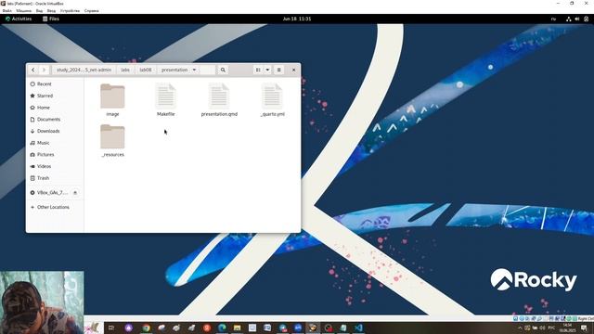Go to the labs breadcrumb
594x334 pixels.
coord(125,71)
